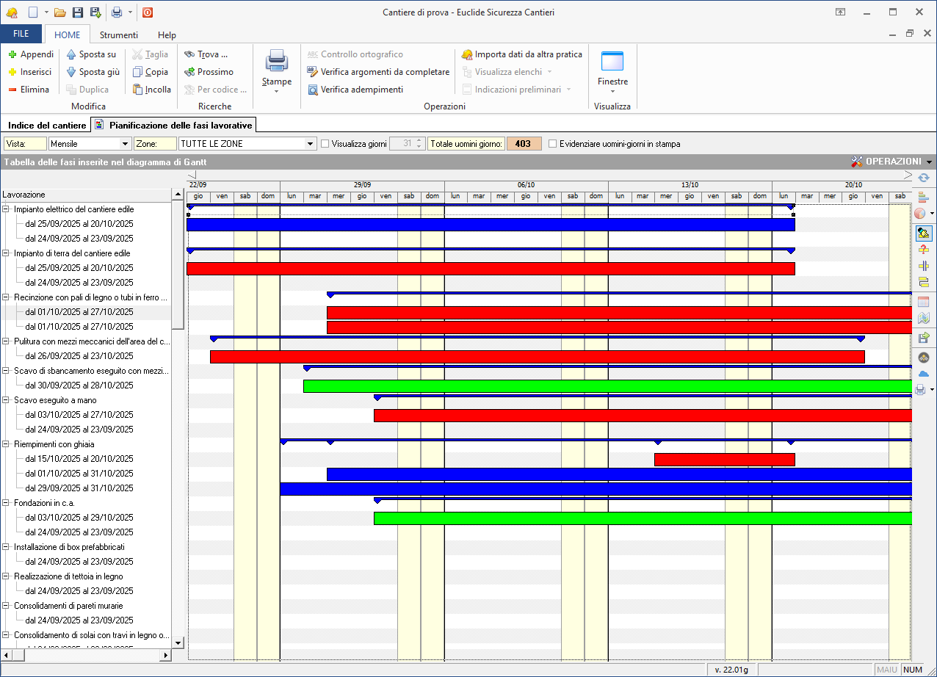Switch to the Strumenti ribbon tab

tap(119, 35)
